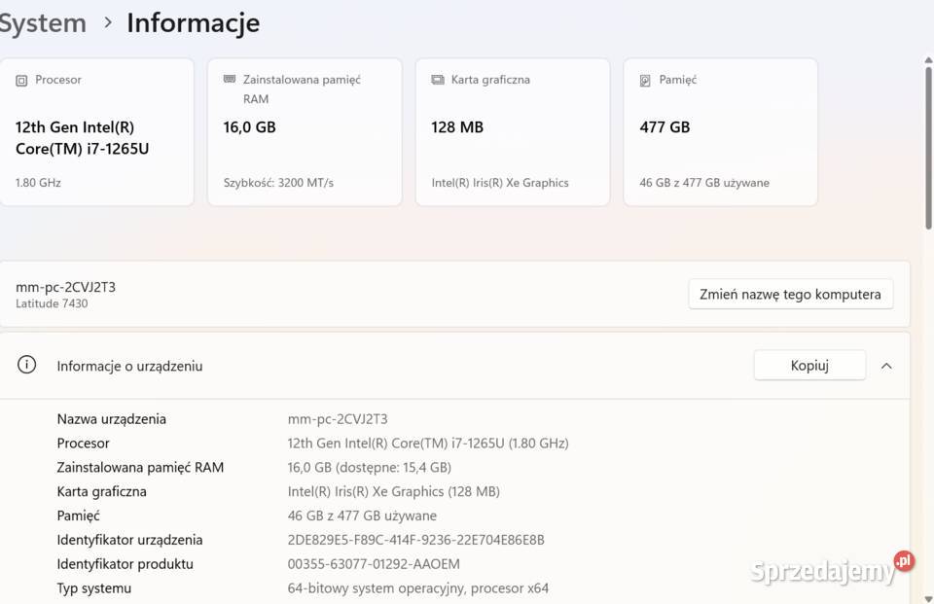Viewport: 934px width, 604px height.
Task: Click the Karta graficzna card icon
Action: (x=438, y=80)
